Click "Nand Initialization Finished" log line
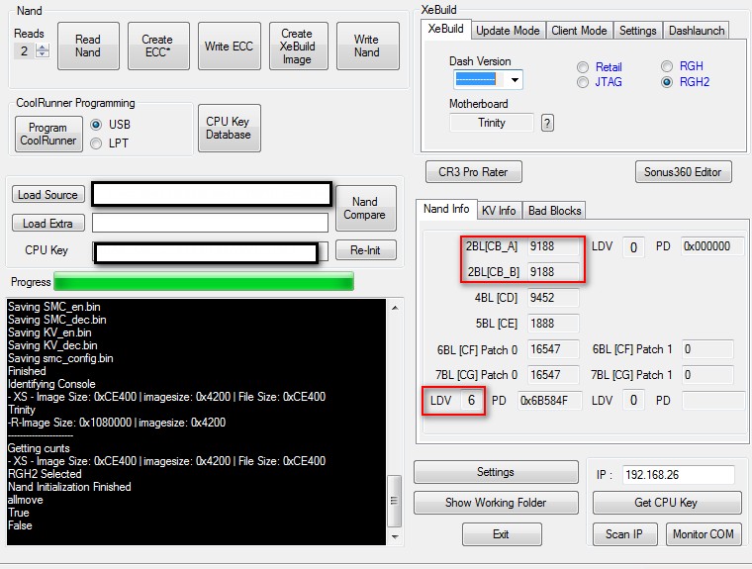Image resolution: width=752 pixels, height=569 pixels. (x=69, y=487)
